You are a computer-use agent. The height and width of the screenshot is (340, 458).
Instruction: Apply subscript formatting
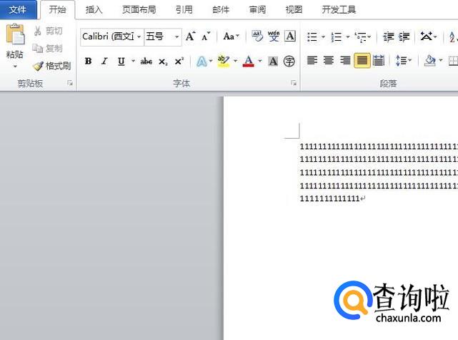click(163, 62)
